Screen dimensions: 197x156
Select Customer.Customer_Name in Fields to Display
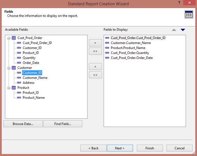131,43
